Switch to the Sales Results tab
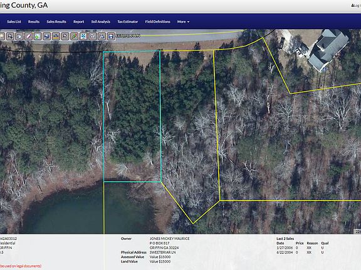Screen dimensions: 361x270 tap(56, 22)
